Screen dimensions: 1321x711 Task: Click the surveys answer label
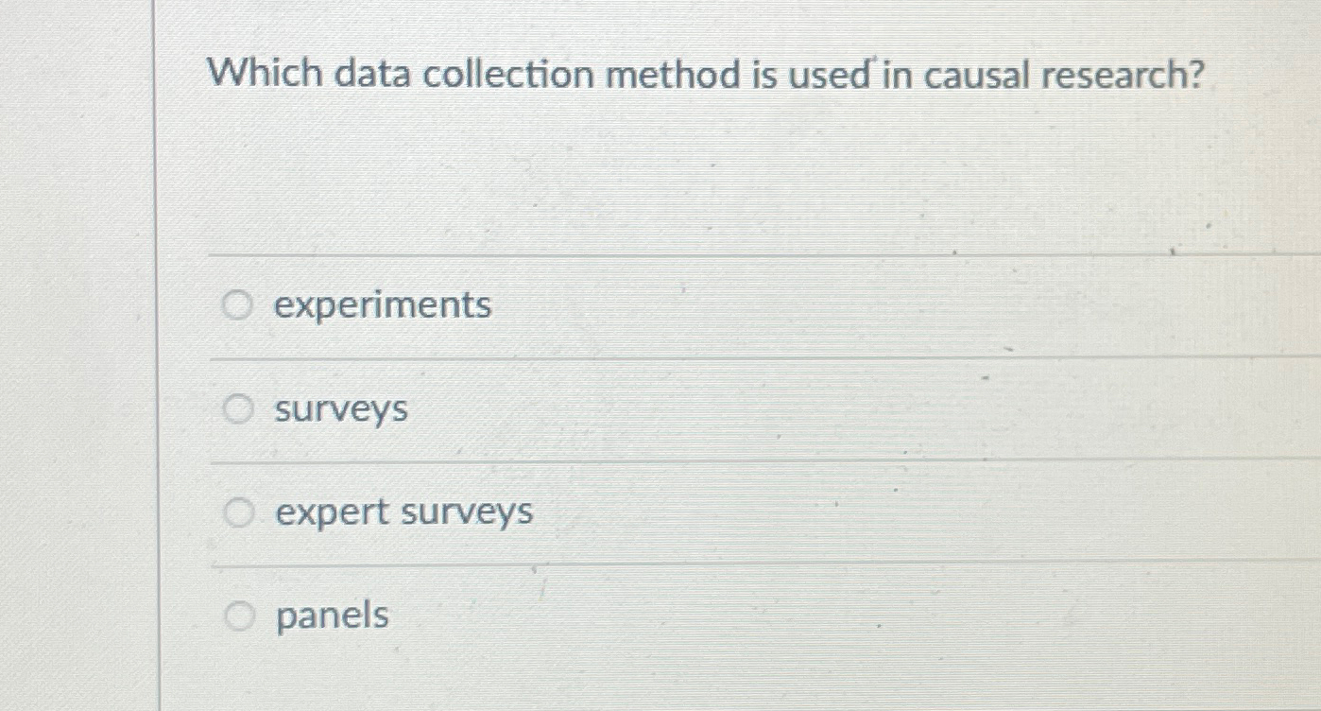(x=340, y=408)
